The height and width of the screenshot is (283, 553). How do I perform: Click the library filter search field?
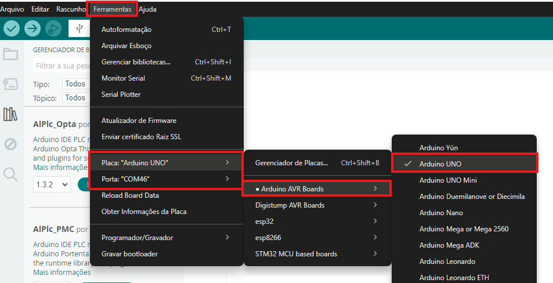[x=62, y=66]
